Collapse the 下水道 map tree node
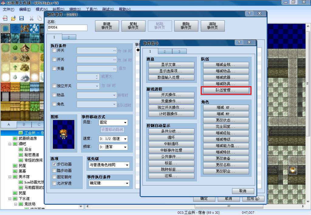Viewport: 311px width, 215px height. tap(10, 199)
